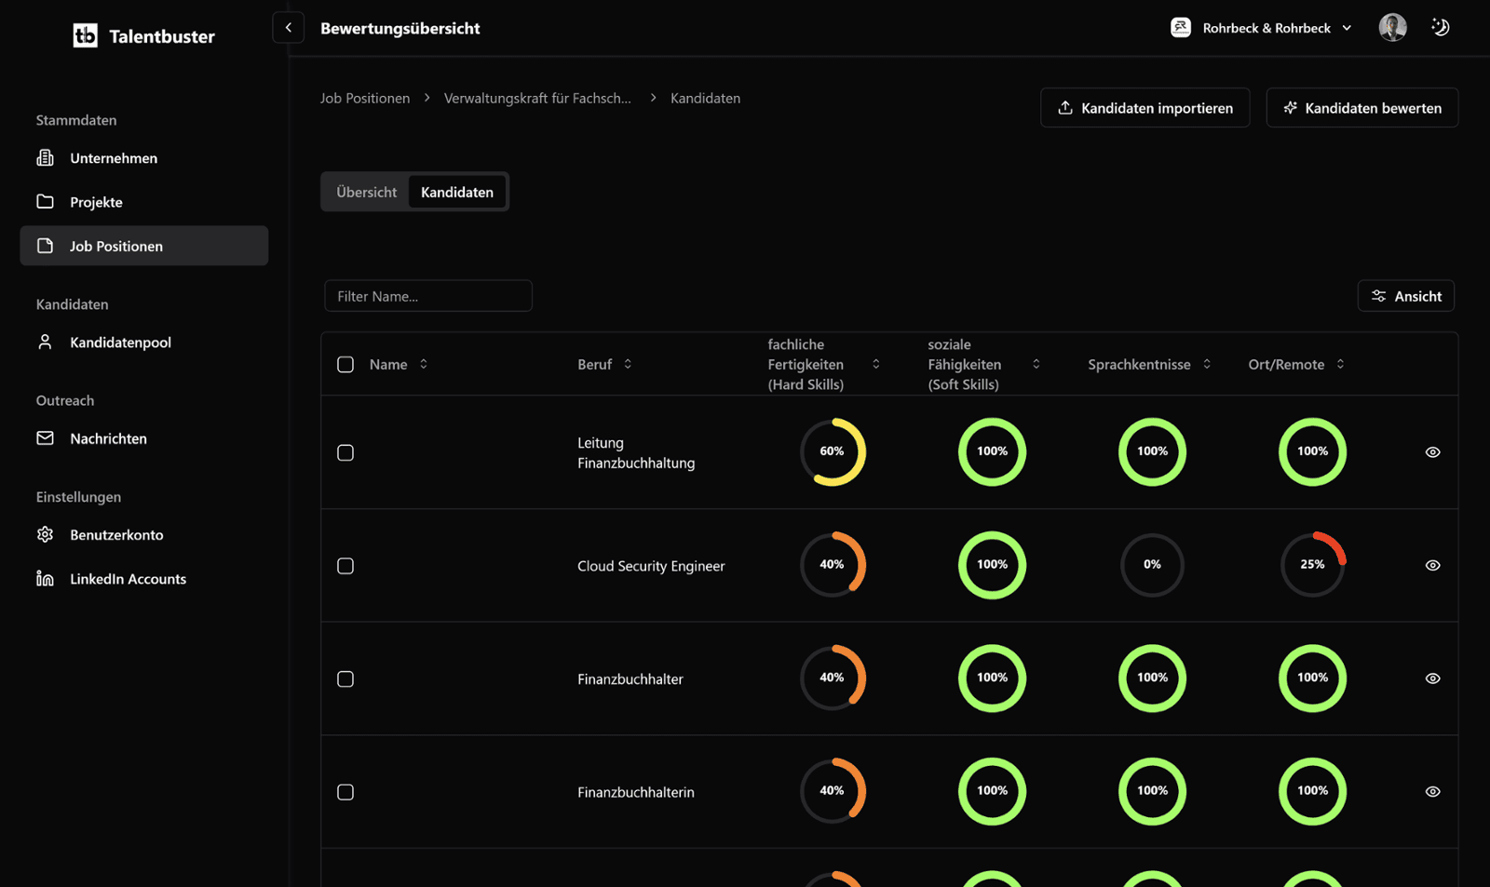The image size is (1490, 887).
Task: View Finanzbuchhalter candidate via eye icon
Action: 1433,679
